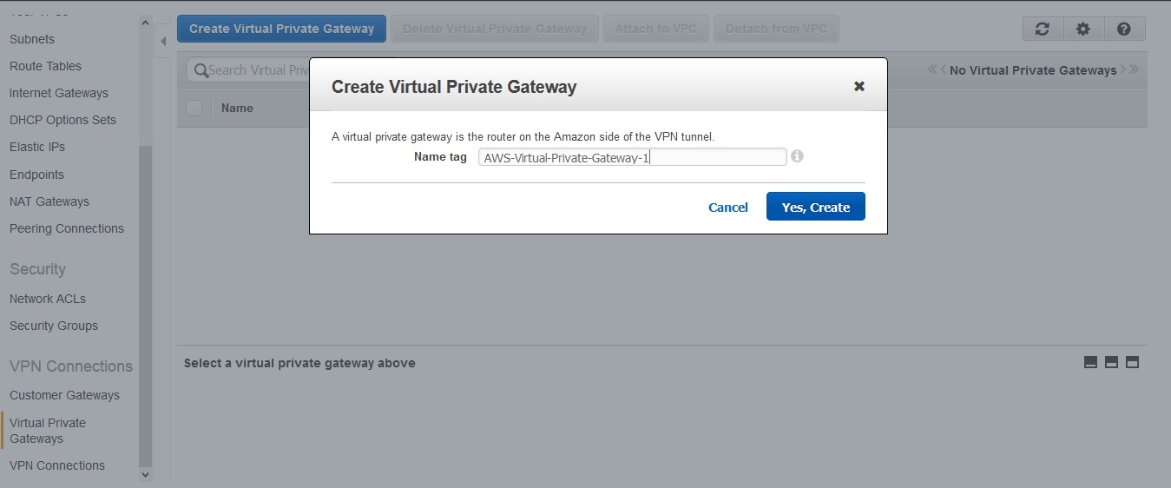Open Security Groups in the sidebar
The image size is (1171, 488).
pyautogui.click(x=54, y=326)
